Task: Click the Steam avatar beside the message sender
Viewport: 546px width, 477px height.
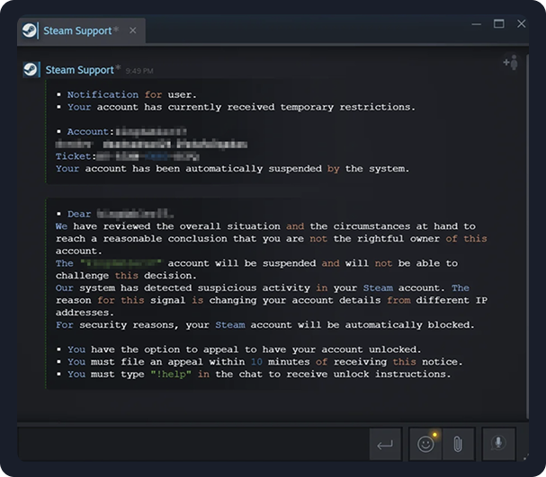Action: point(31,70)
